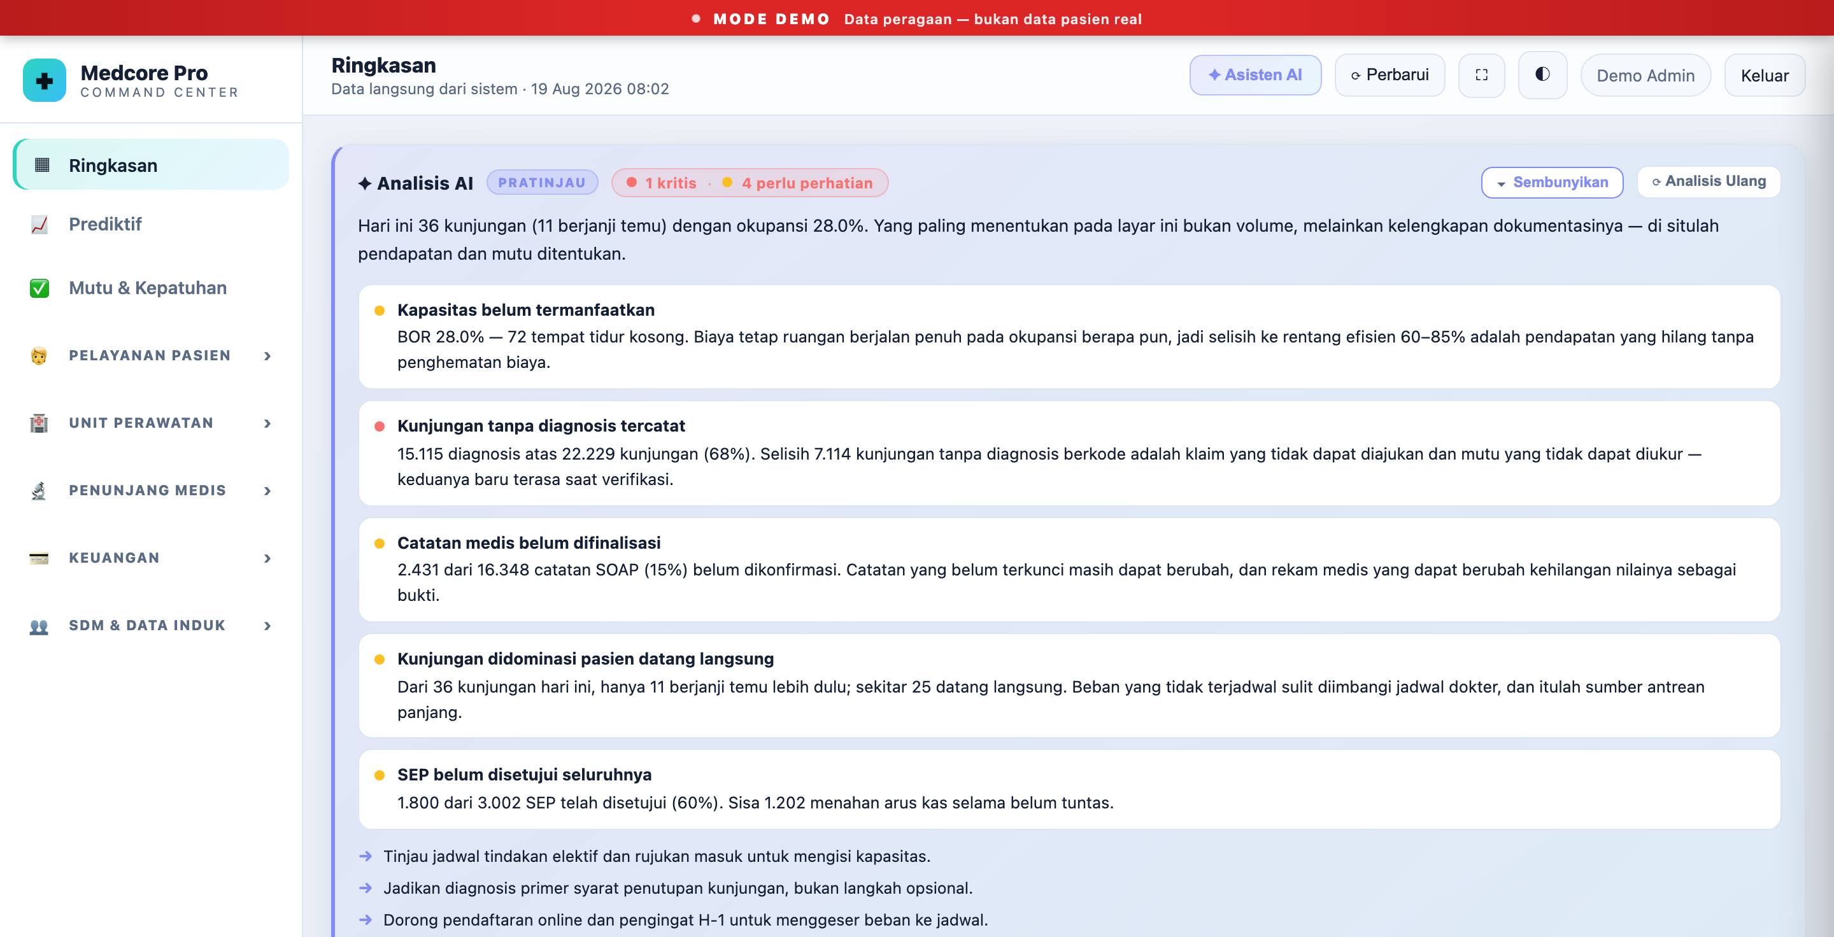
Task: Expand the SDM & Data Induk chevron
Action: click(267, 626)
